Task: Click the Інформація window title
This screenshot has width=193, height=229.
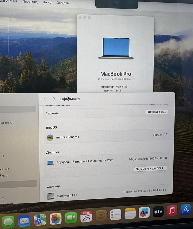Action: tap(70, 99)
